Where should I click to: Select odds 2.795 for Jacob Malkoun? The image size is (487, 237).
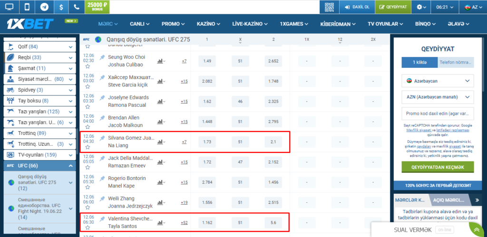(273, 122)
